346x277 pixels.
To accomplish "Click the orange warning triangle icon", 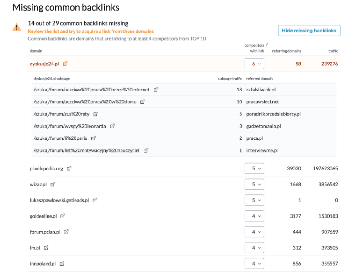I will (x=17, y=27).
